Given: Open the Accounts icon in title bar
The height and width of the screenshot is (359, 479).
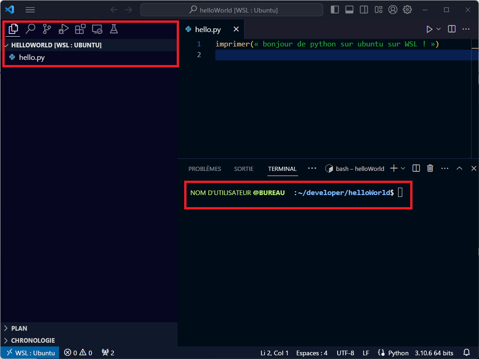Looking at the screenshot, I should pos(393,10).
